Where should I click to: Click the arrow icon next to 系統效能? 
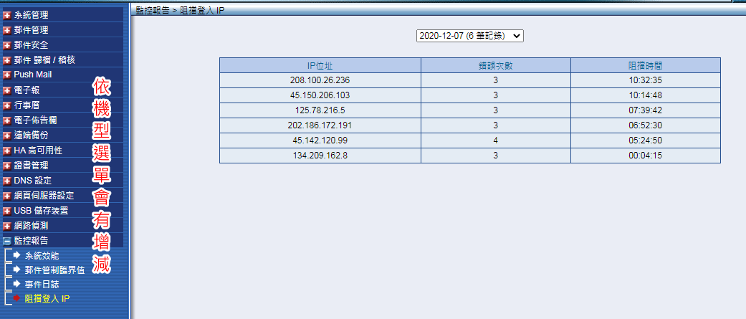tap(17, 255)
